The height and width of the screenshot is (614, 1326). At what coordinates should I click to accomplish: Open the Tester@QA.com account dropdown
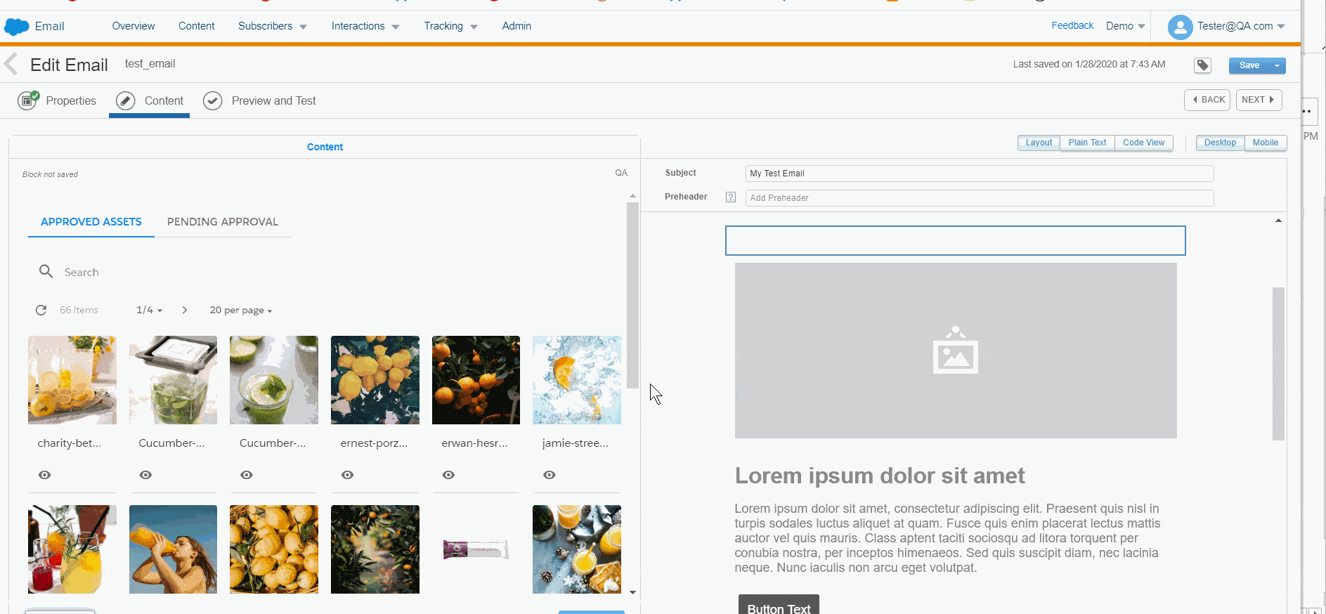coord(1241,26)
